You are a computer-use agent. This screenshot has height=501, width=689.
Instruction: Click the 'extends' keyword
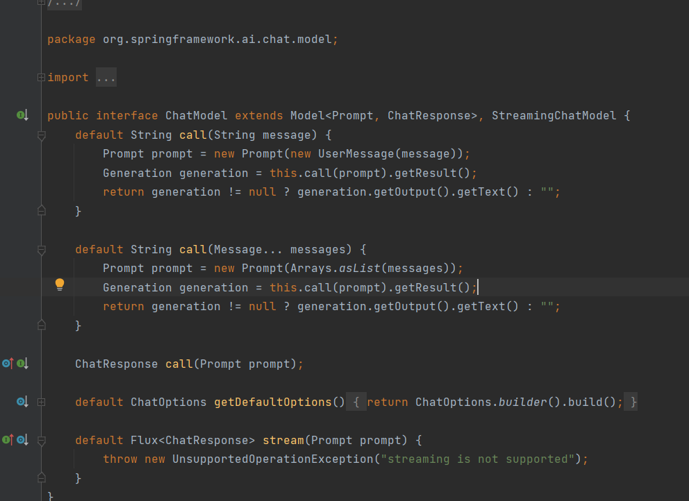[259, 115]
